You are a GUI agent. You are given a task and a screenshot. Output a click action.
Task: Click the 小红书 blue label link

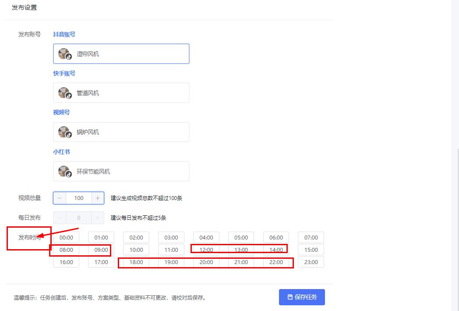click(61, 151)
